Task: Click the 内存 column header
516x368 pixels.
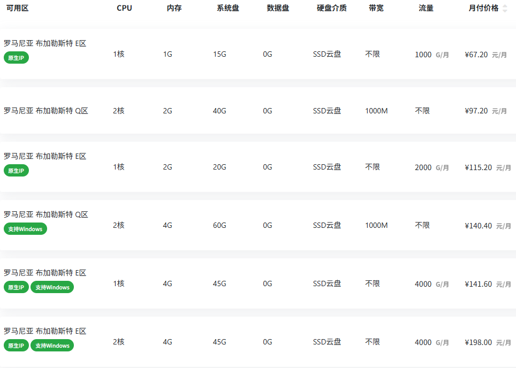Action: pyautogui.click(x=174, y=8)
